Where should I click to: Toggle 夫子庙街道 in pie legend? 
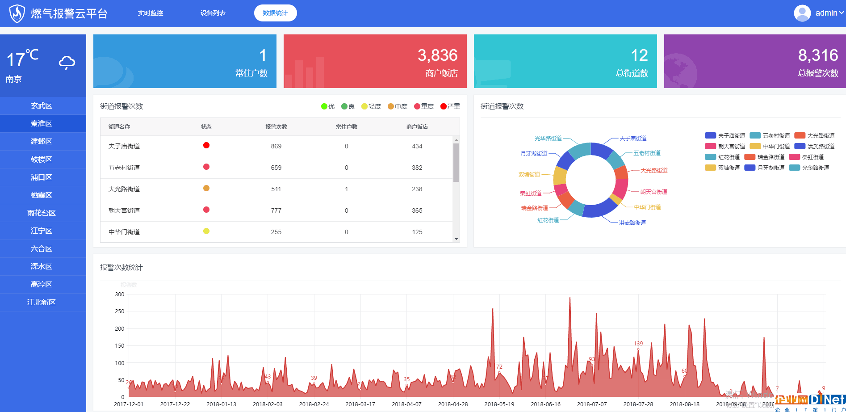pyautogui.click(x=725, y=135)
